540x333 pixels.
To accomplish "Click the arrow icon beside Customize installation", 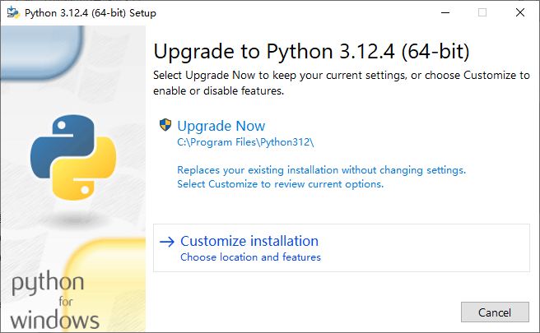I will click(167, 242).
